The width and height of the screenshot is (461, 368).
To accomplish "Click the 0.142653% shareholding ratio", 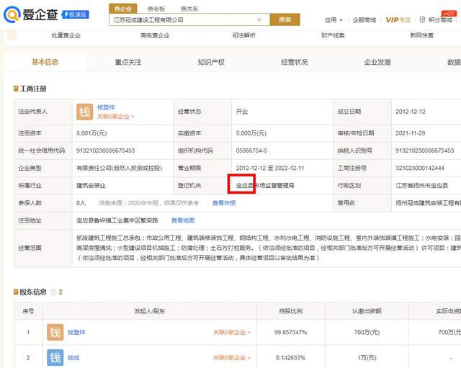I will click(290, 358).
